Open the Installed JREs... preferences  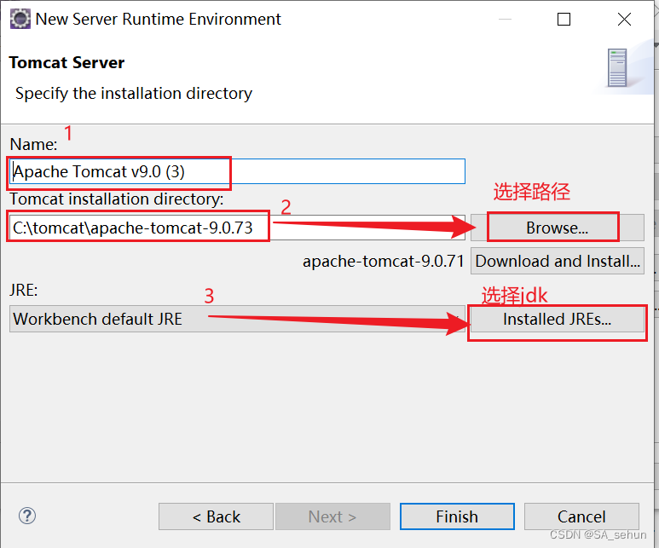pos(557,320)
